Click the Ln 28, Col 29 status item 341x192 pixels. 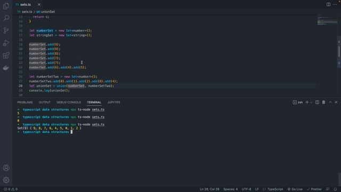click(209, 189)
